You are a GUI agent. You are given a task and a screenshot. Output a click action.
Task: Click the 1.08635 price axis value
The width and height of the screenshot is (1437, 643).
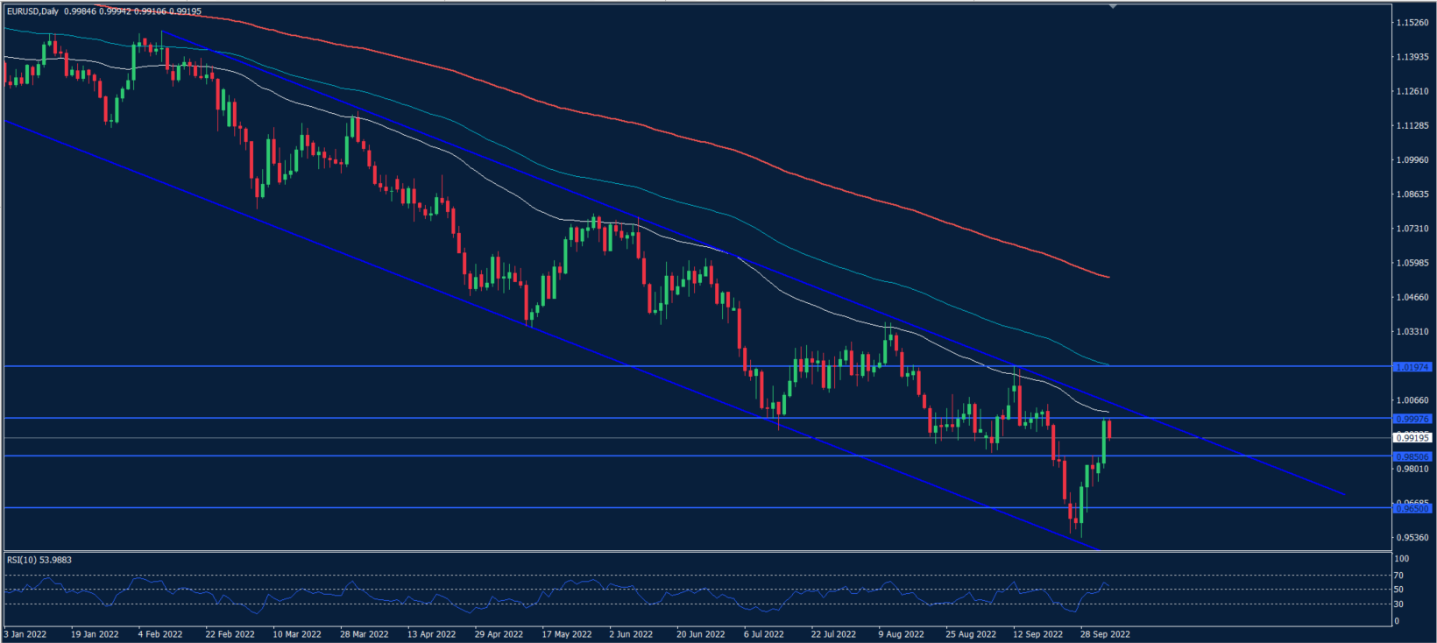pos(1412,194)
